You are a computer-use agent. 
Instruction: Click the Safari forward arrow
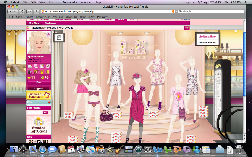click(15, 11)
